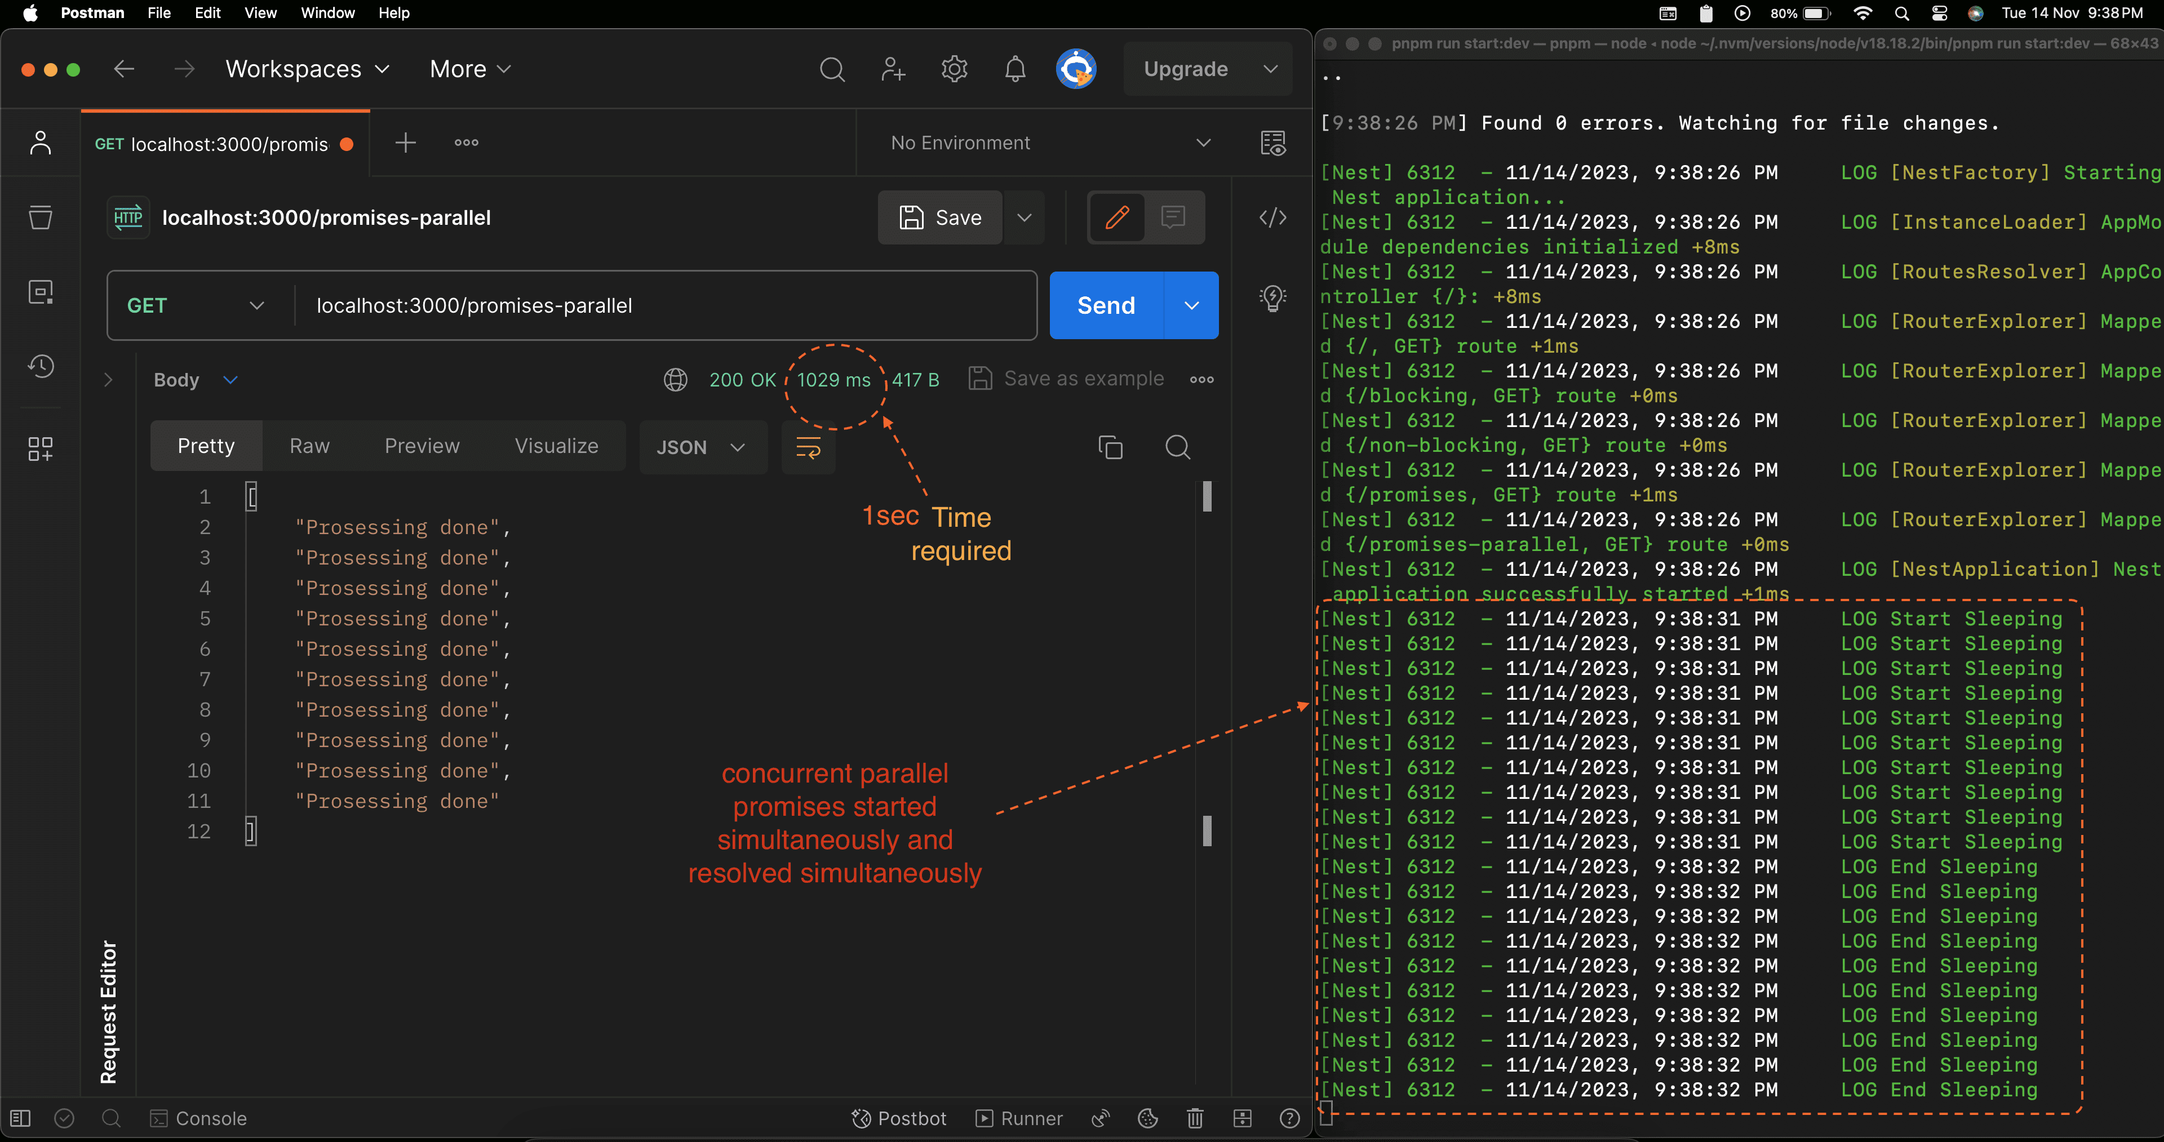This screenshot has height=1142, width=2164.
Task: Open the Environments sidebar icon
Action: point(41,292)
